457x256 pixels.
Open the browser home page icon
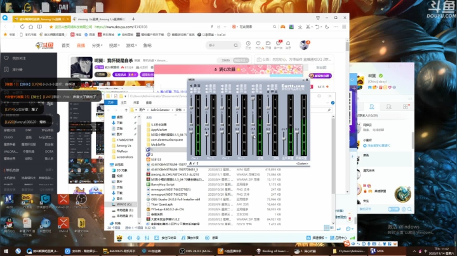click(x=31, y=27)
